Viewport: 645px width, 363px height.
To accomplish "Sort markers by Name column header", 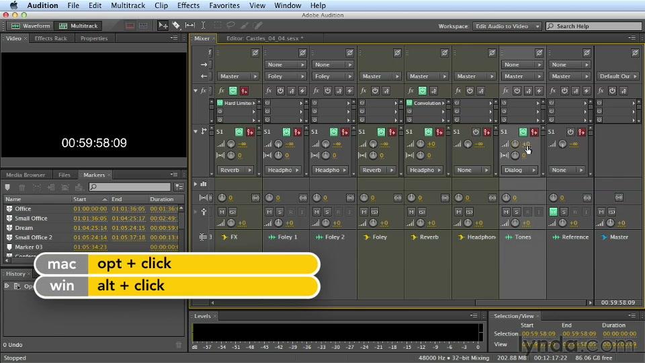I will click(x=37, y=199).
